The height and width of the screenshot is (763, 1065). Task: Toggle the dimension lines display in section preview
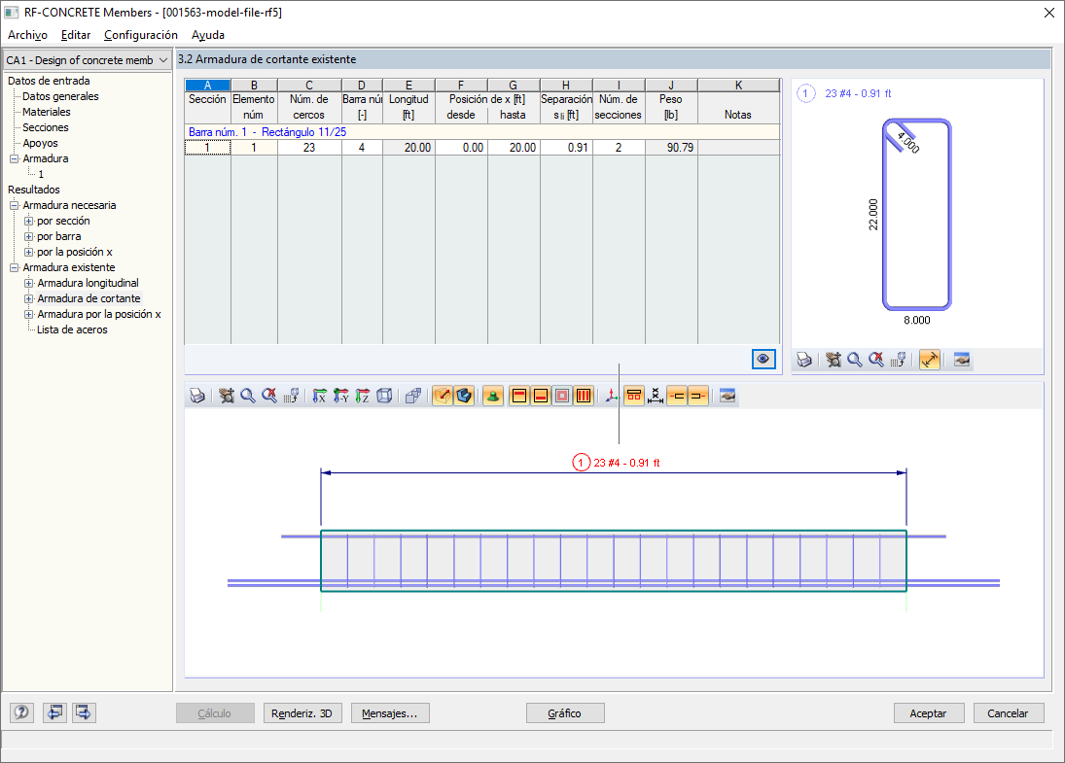(930, 360)
